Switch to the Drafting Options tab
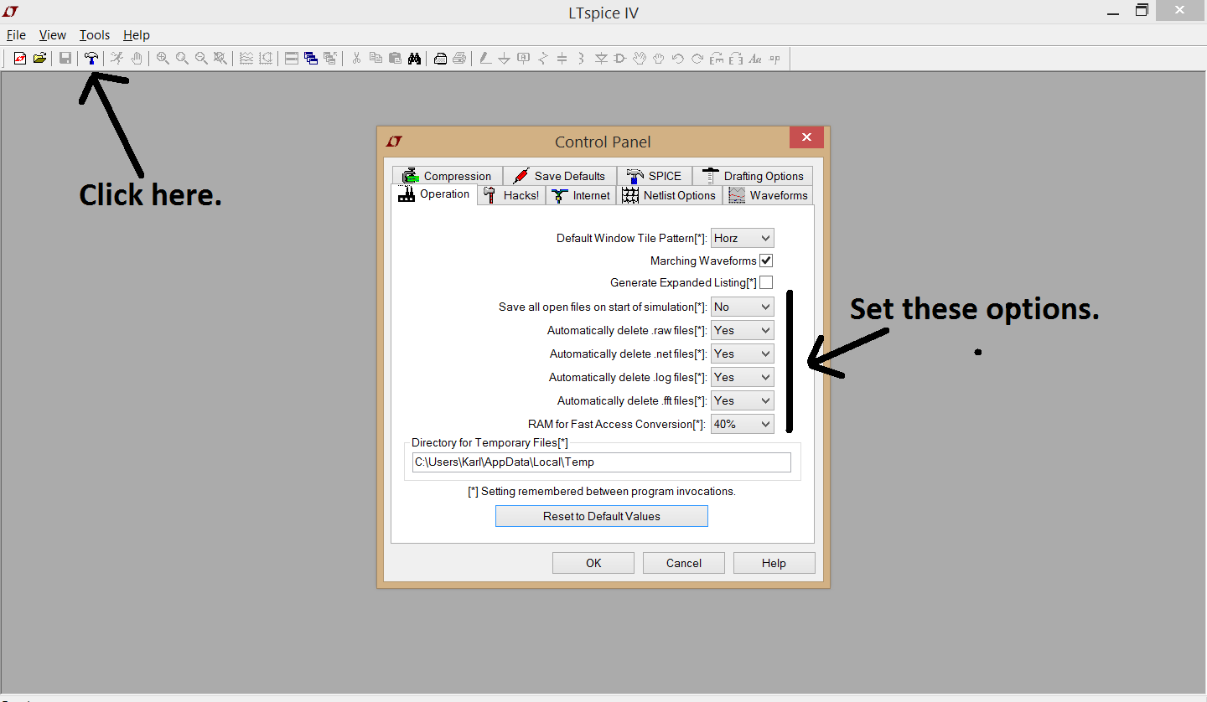Viewport: 1207px width, 702px height. pyautogui.click(x=753, y=176)
